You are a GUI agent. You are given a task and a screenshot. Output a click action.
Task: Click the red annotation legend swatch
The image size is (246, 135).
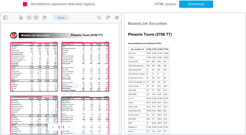pyautogui.click(x=25, y=4)
